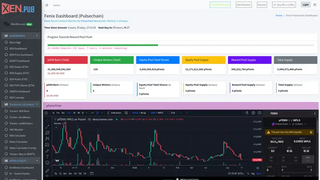Click the reward pool flush progress bar
Screen dimensions: 320x180
[x=181, y=45]
